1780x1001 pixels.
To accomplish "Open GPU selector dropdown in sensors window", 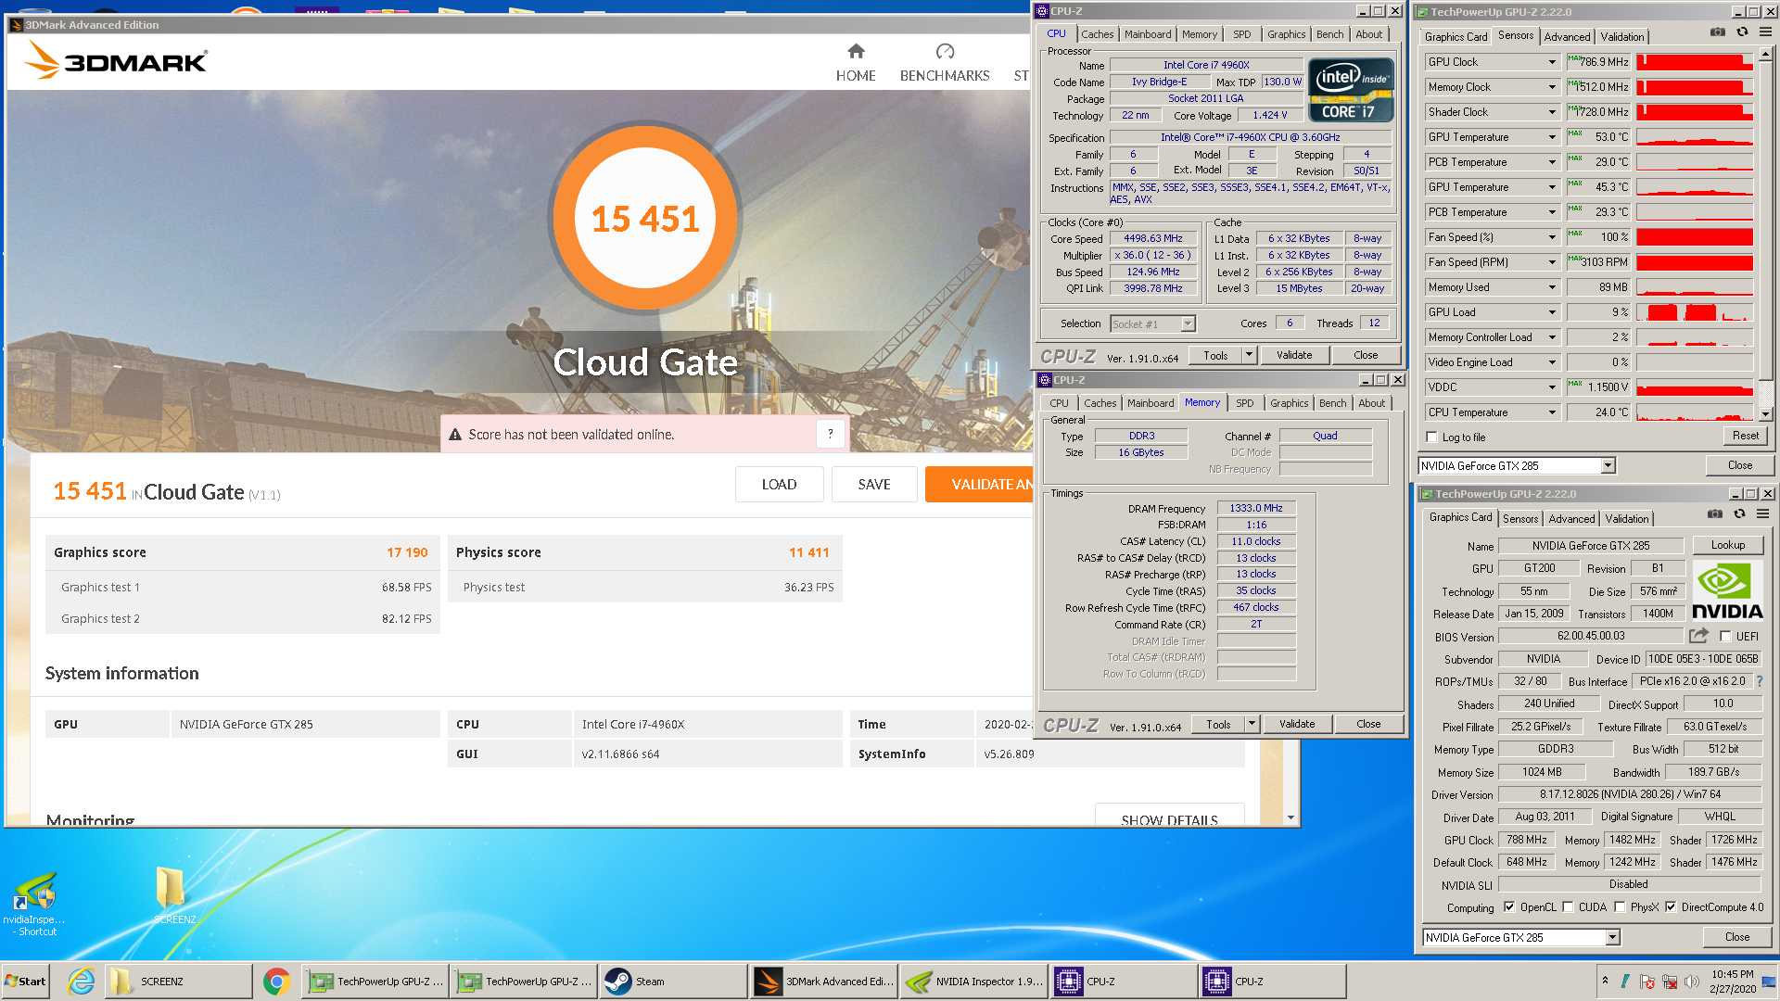I will click(1608, 465).
